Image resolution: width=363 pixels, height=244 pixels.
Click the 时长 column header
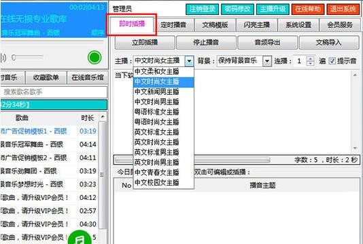pyautogui.click(x=88, y=118)
